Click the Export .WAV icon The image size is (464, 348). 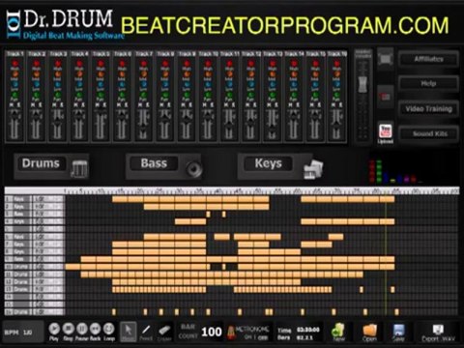[x=438, y=333]
